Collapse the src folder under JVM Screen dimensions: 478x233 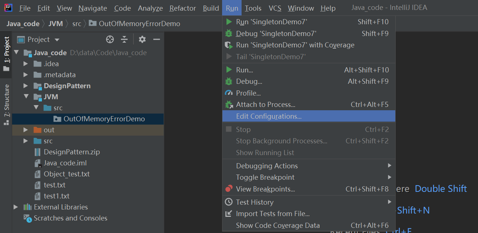36,108
